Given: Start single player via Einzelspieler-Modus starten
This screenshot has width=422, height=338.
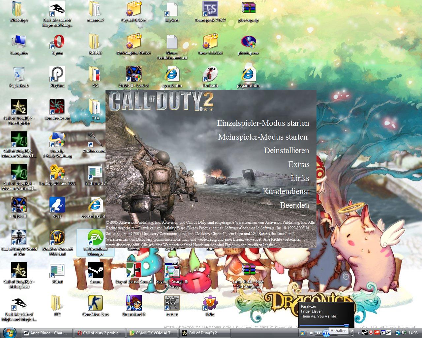Looking at the screenshot, I should [263, 123].
